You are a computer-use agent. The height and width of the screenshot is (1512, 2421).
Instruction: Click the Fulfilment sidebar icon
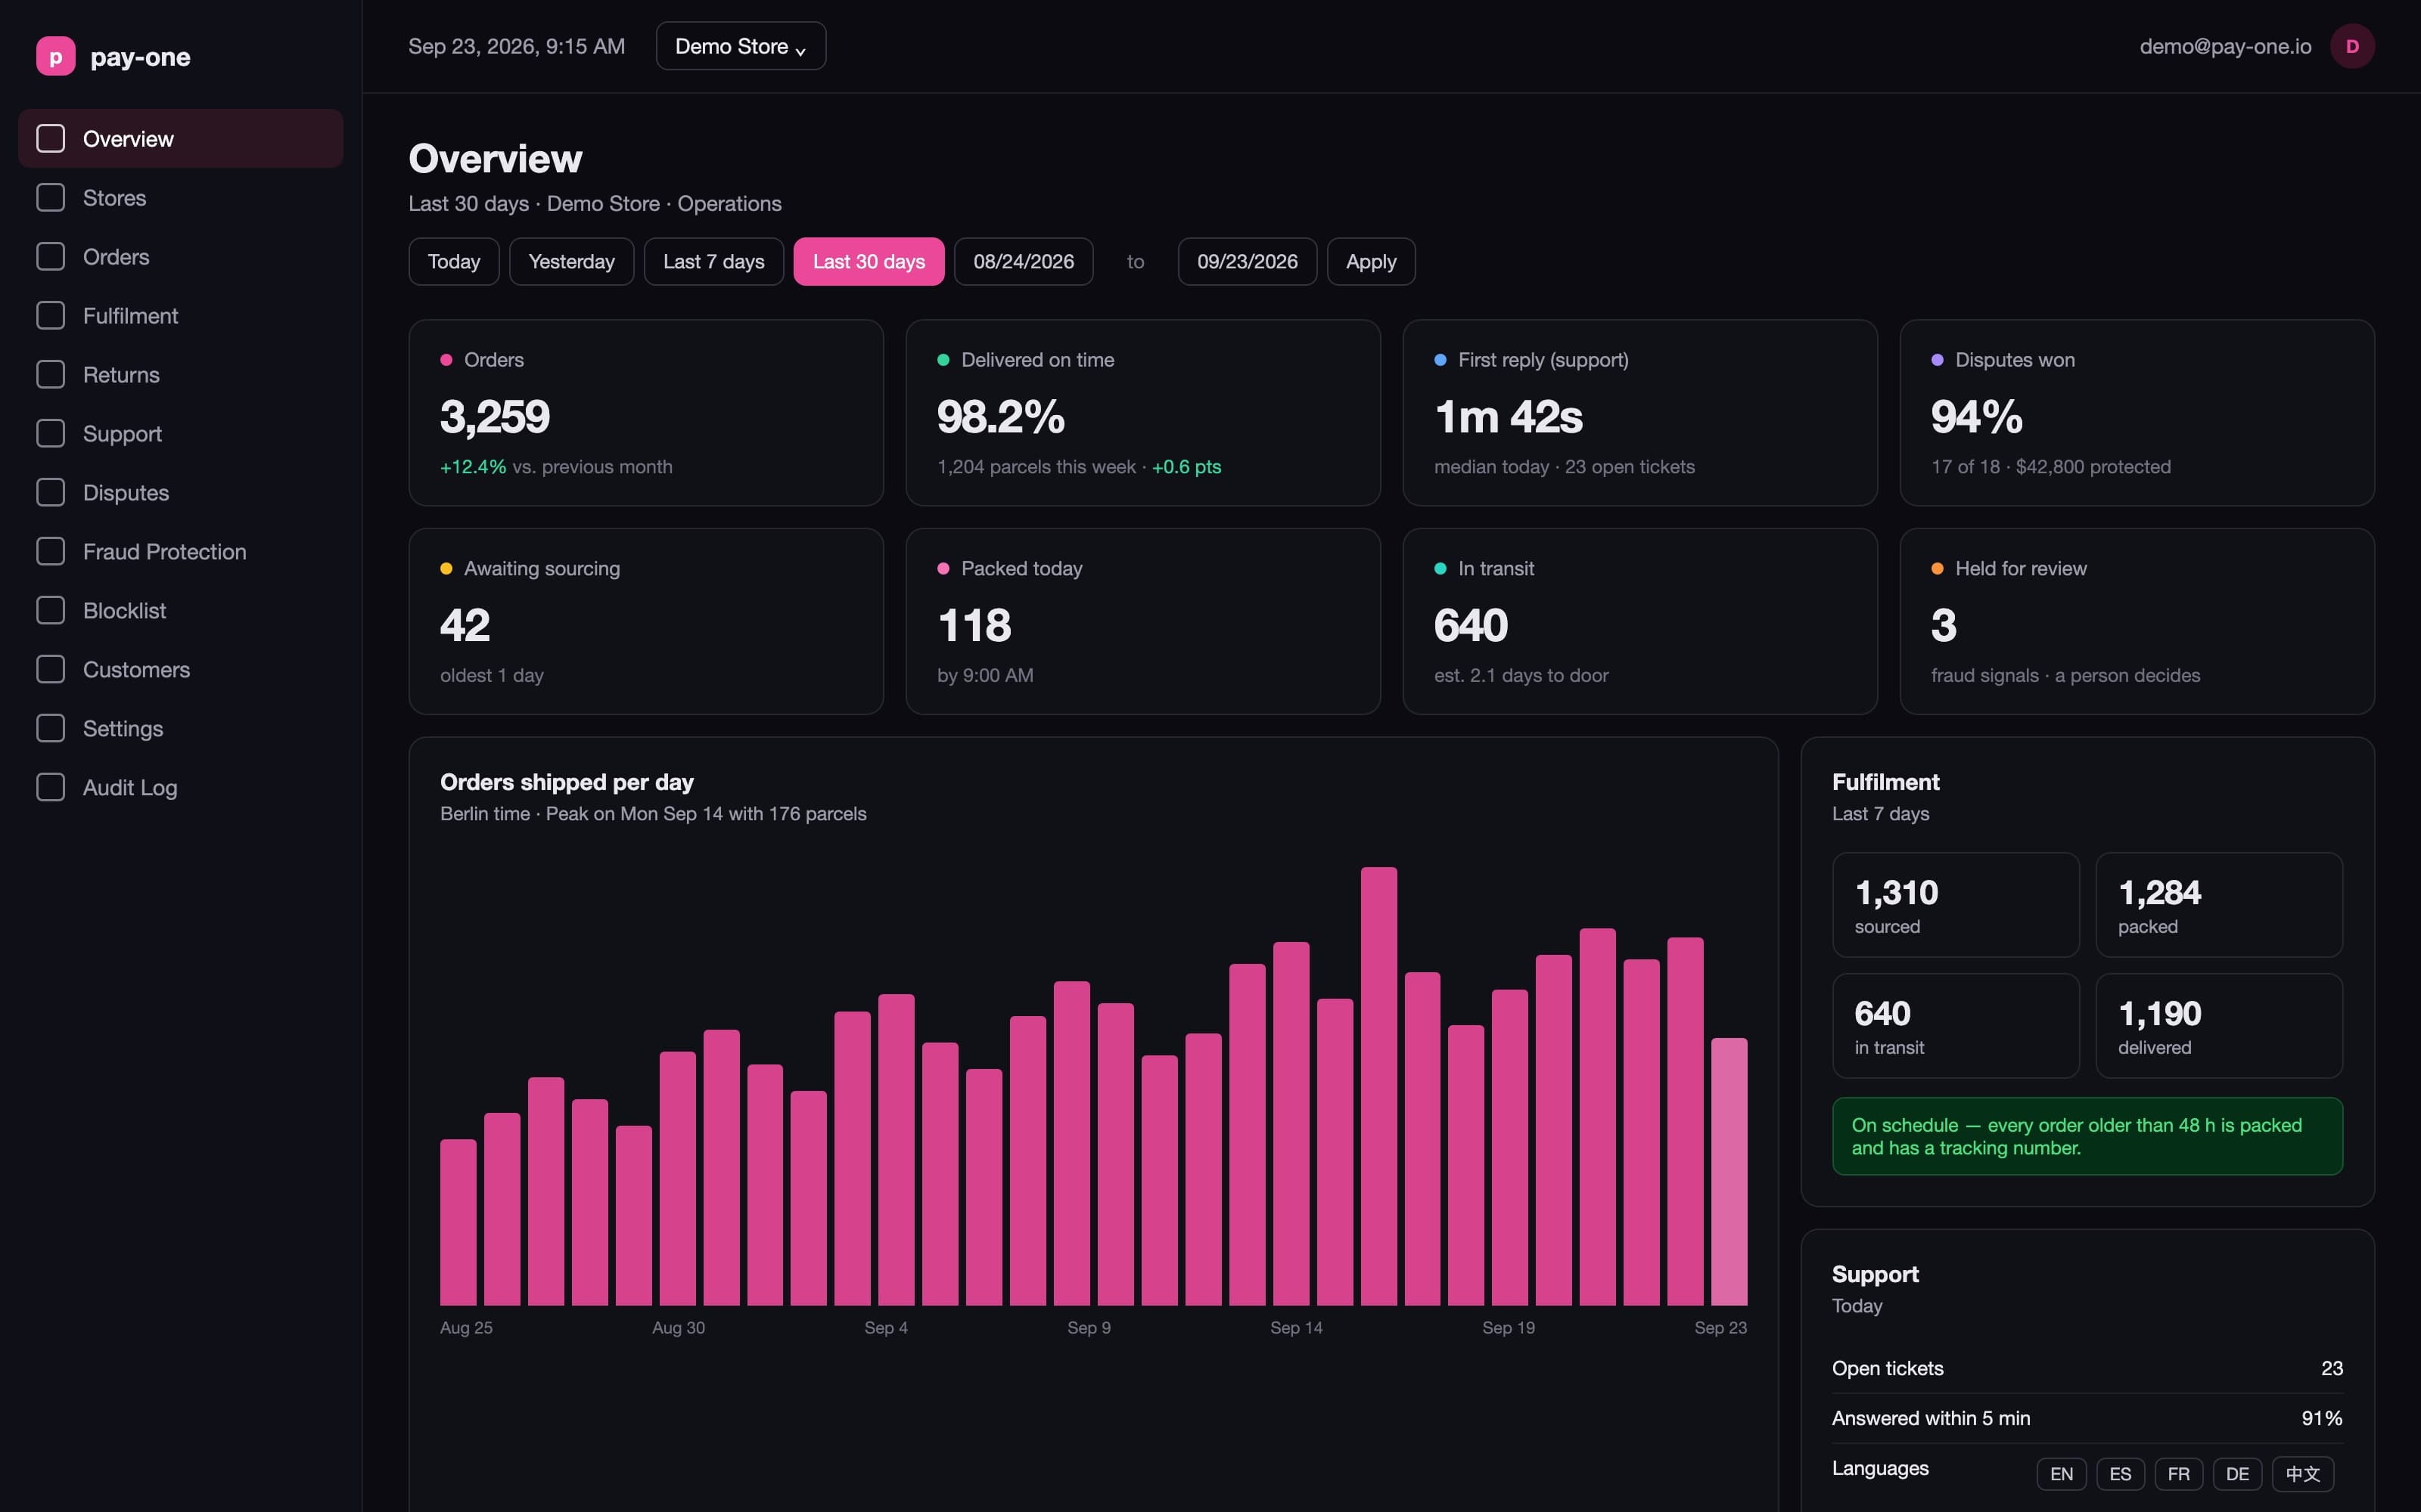(51, 316)
